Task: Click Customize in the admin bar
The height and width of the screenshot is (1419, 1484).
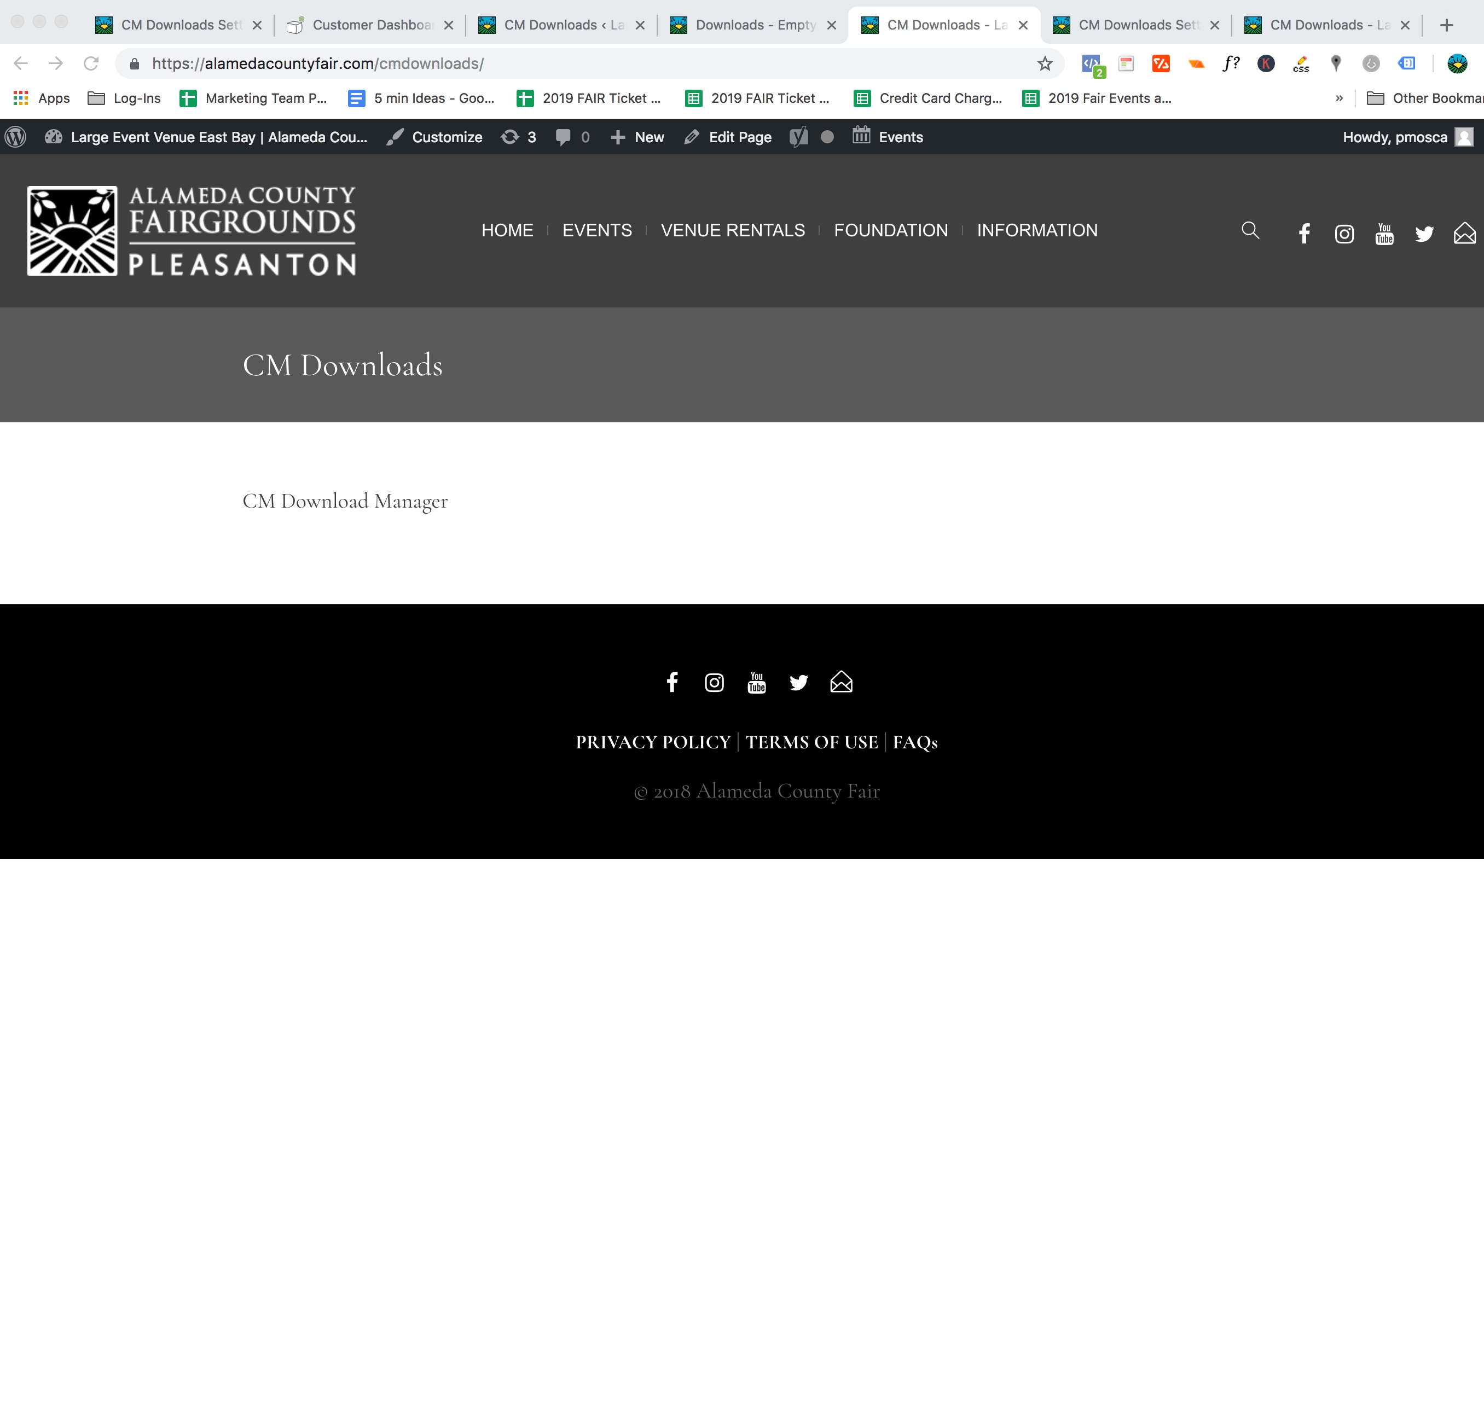Action: 433,137
